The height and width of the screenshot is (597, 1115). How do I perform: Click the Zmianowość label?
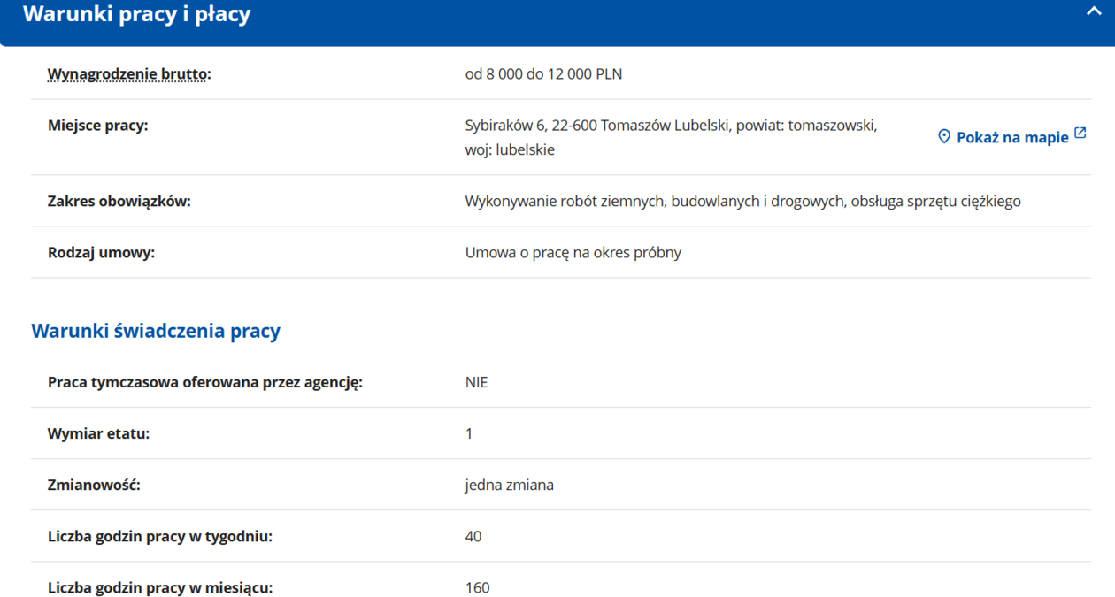point(94,486)
